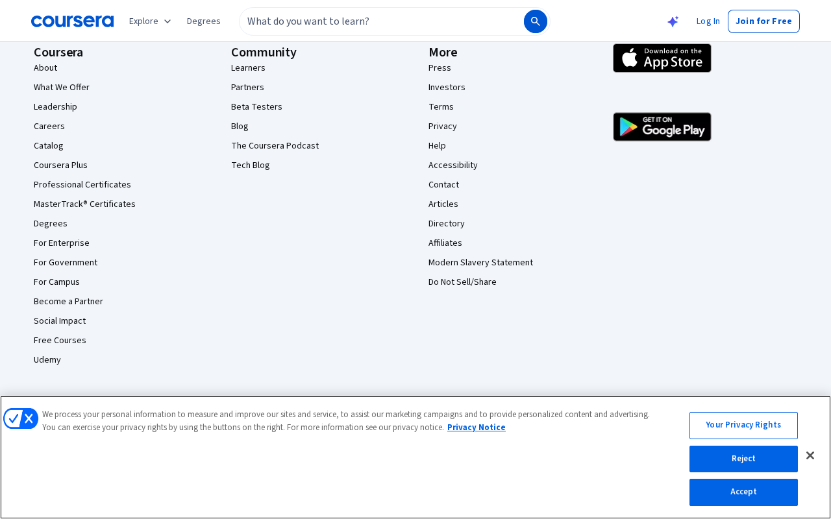Open the Blog link under Community
The image size is (831, 519).
point(240,127)
